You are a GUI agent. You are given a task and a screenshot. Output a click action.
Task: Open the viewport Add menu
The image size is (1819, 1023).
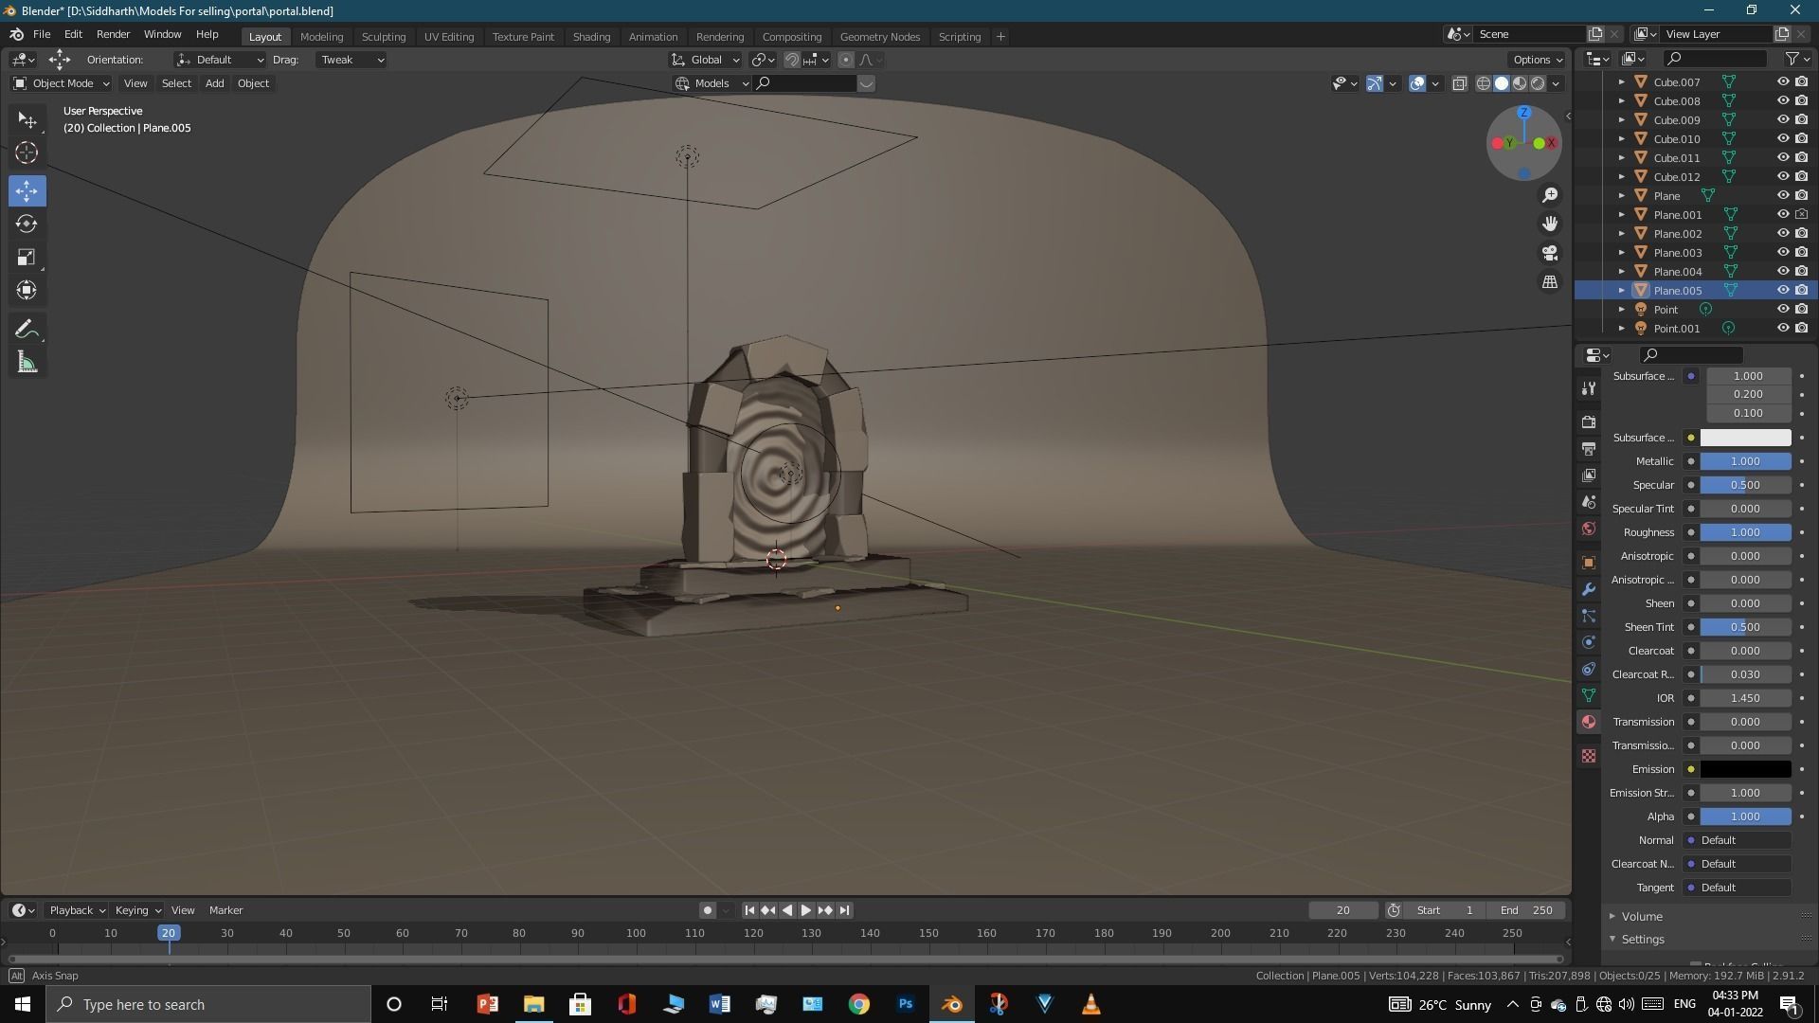coord(214,83)
